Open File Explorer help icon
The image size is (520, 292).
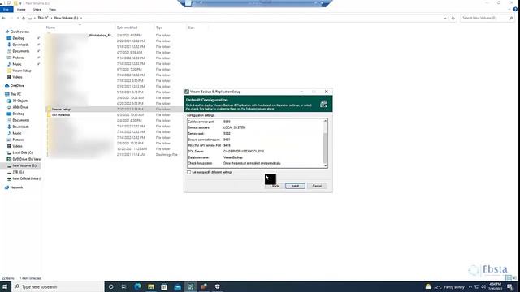coord(515,9)
